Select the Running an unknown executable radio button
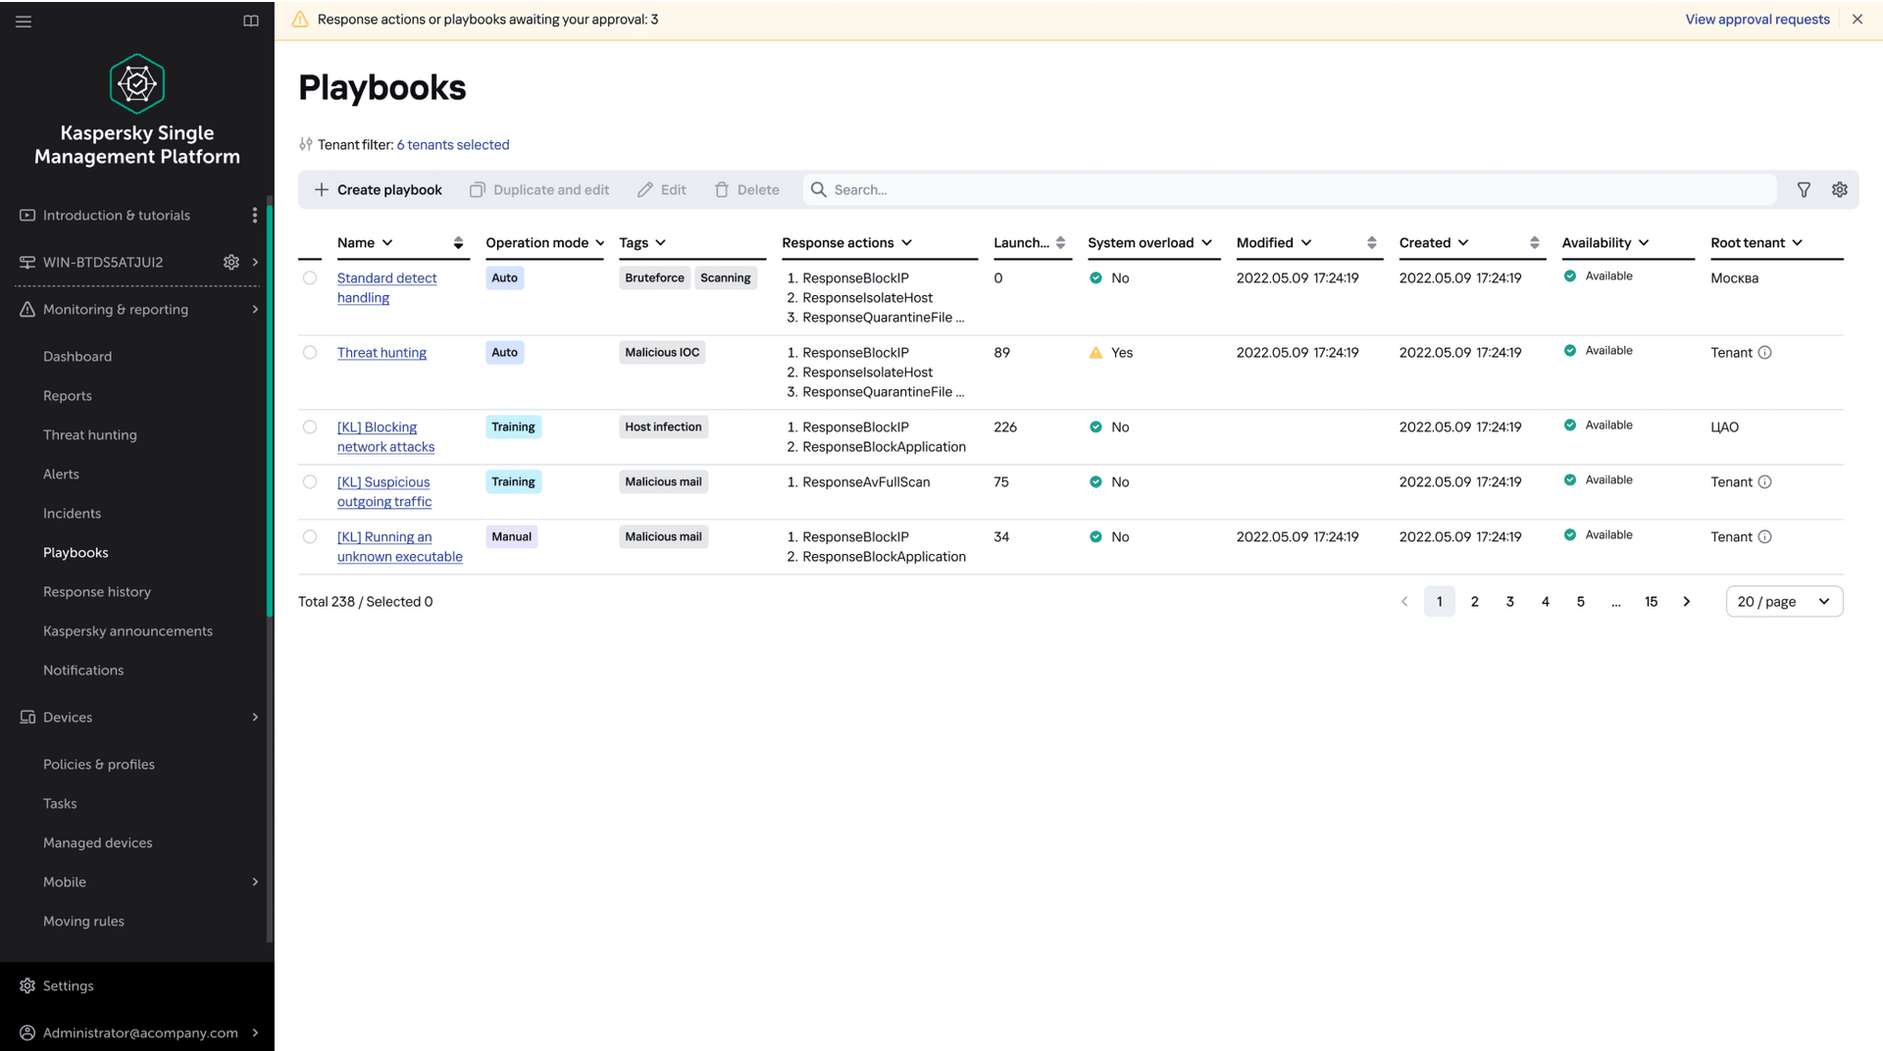 (x=310, y=537)
